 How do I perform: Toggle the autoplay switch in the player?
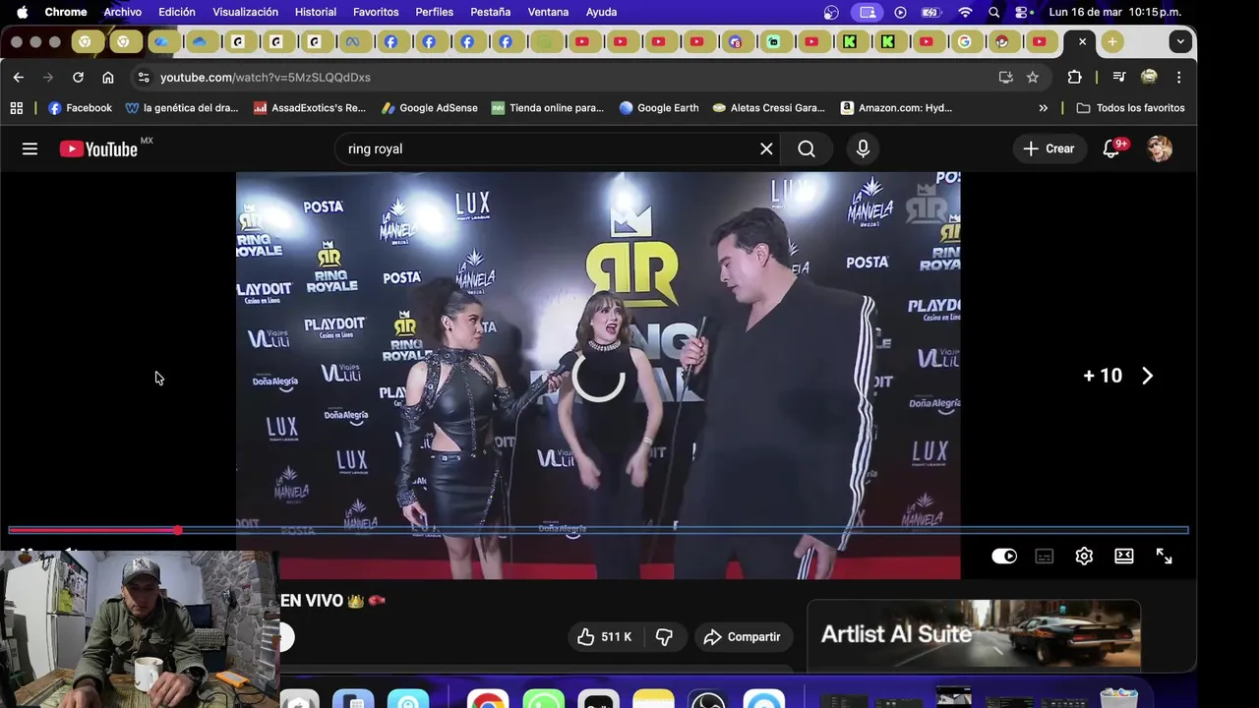[1004, 557]
